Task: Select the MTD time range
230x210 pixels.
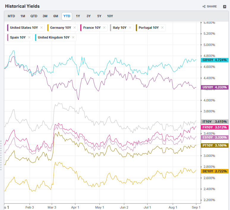Action: (x=11, y=16)
